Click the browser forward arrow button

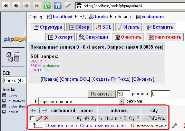[27, 6]
